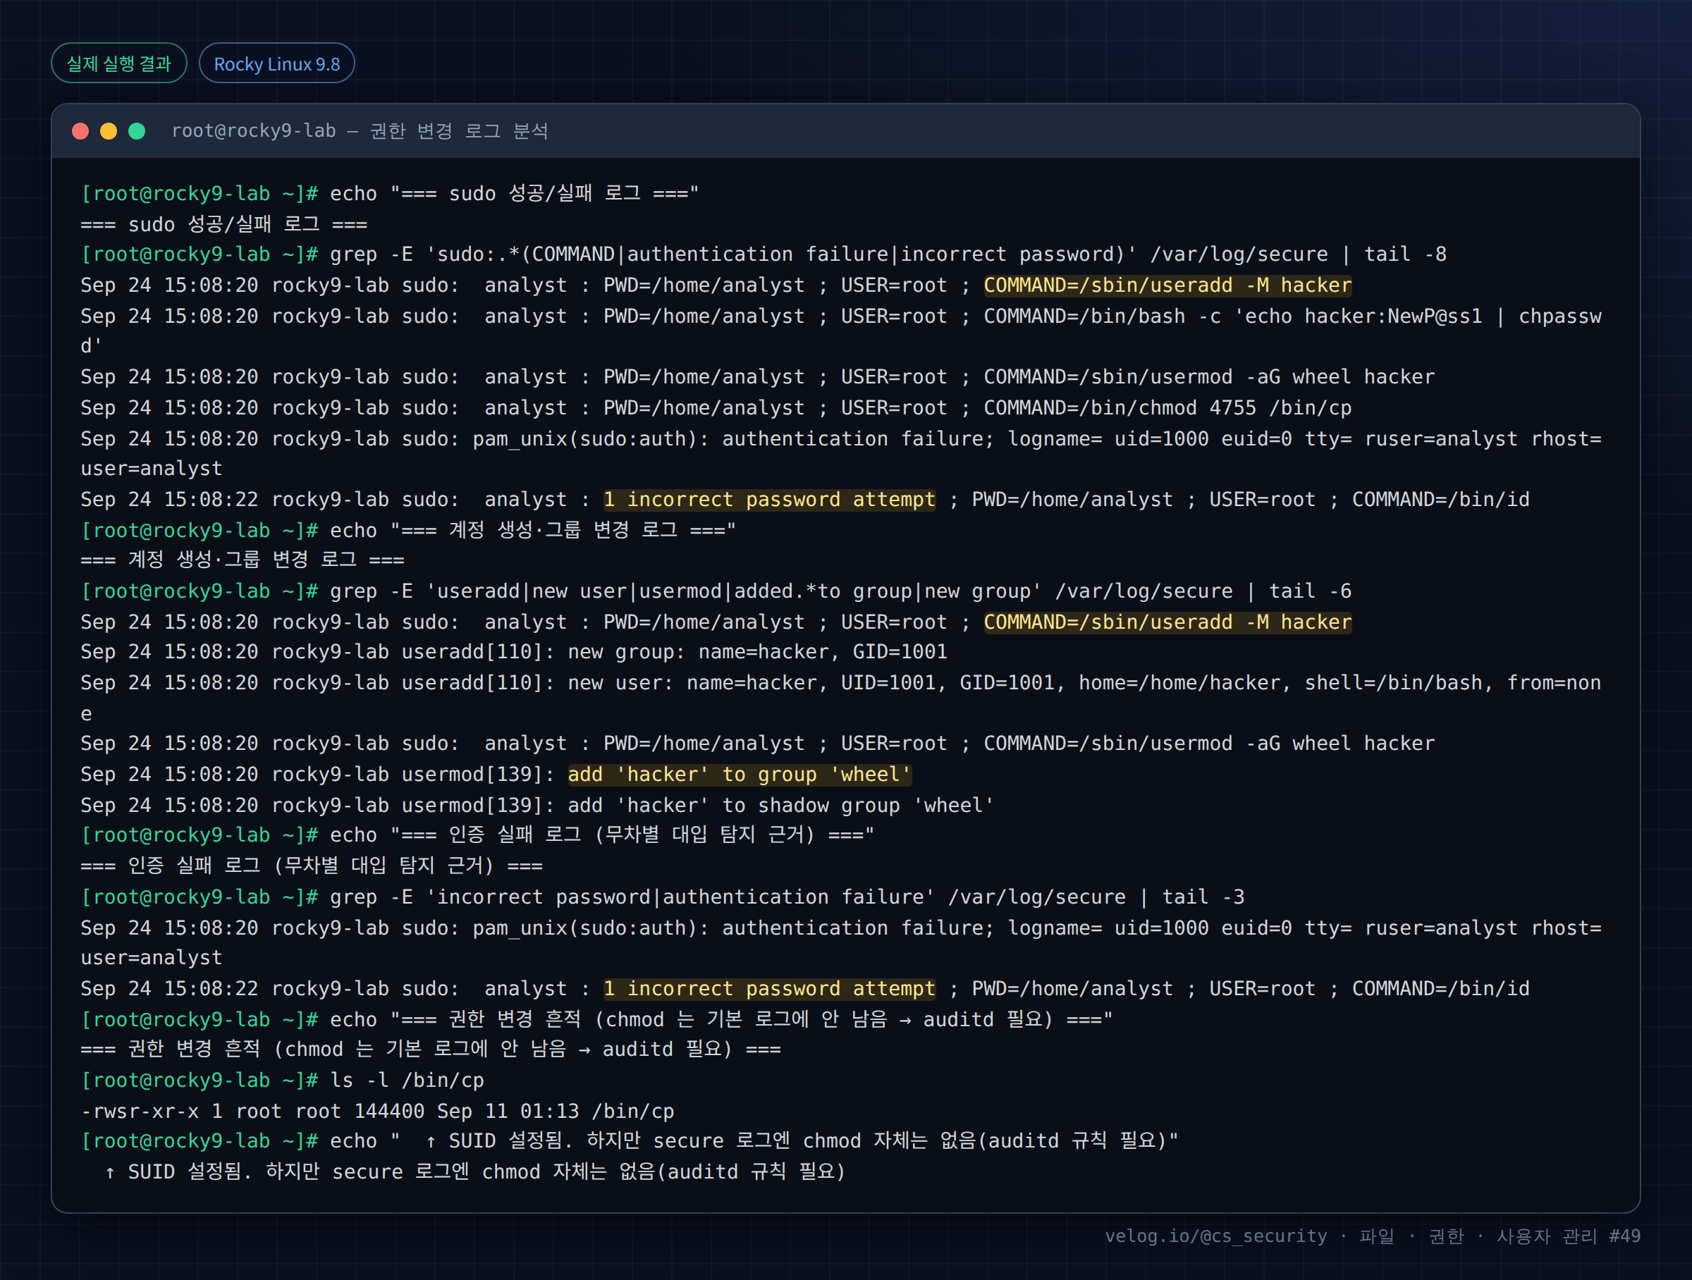Click the log line 'COMMAND=/bin/chmod 4755 /bin/cp'

tap(716, 407)
